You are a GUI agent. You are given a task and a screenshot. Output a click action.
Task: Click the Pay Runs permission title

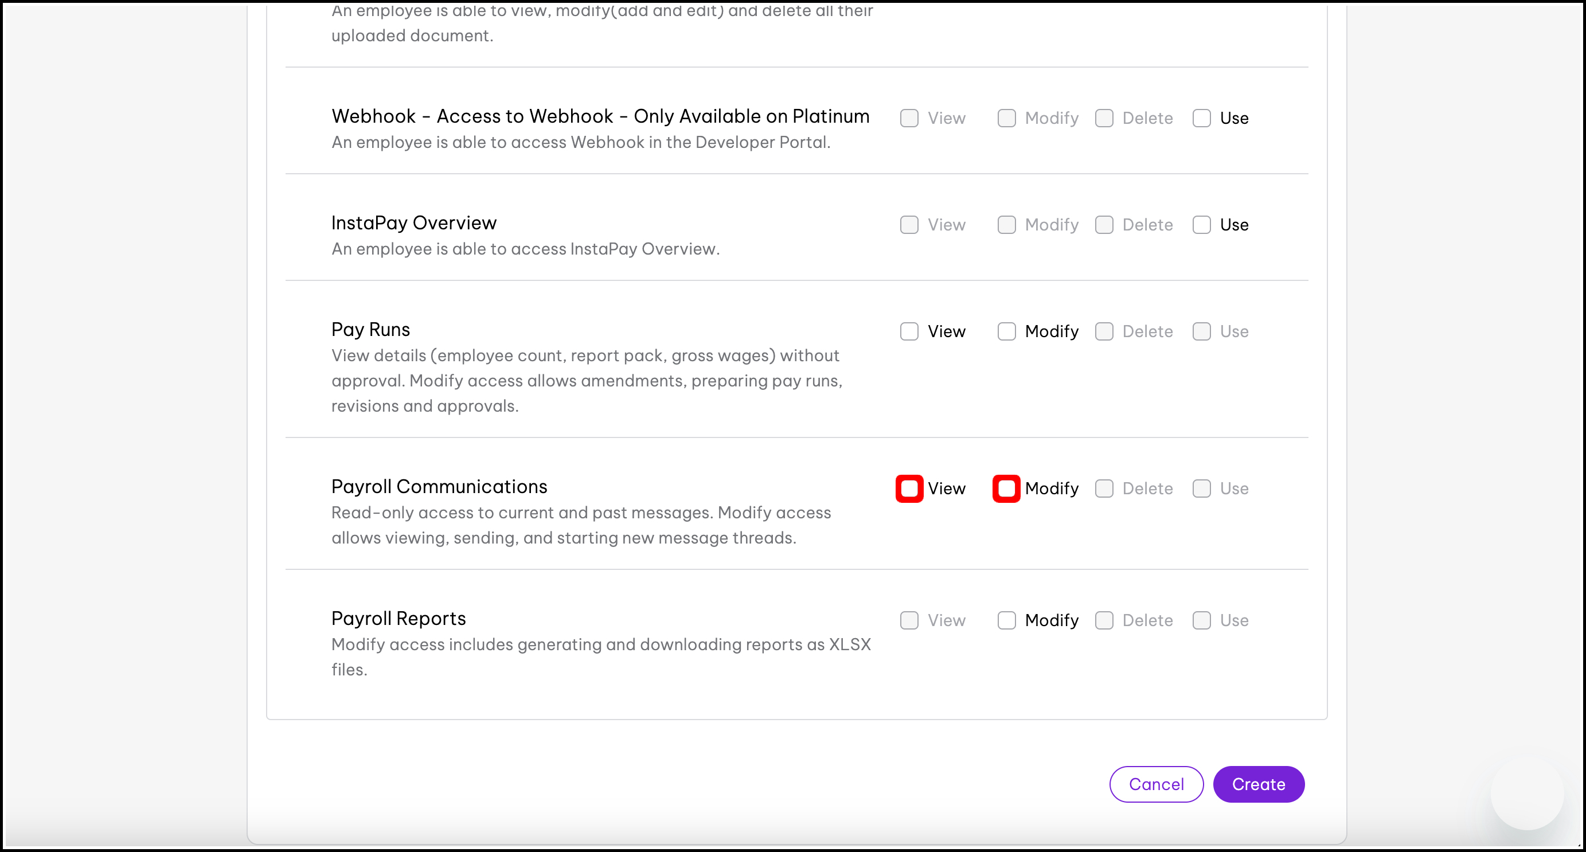[x=370, y=329]
